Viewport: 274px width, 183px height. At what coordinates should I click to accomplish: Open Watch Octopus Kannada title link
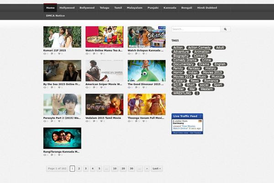click(x=146, y=50)
